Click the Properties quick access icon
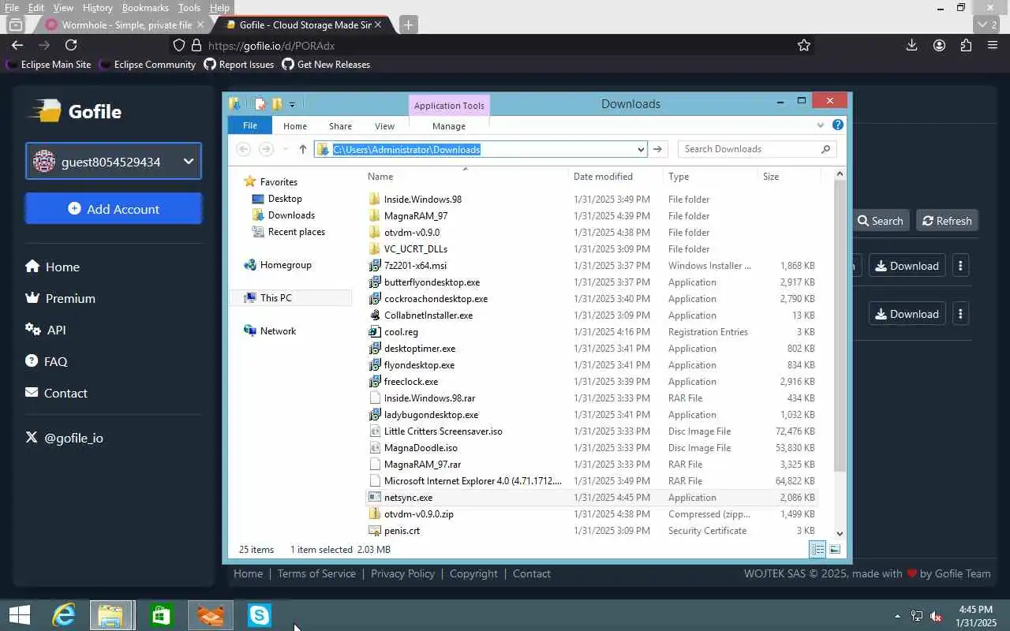 260,104
